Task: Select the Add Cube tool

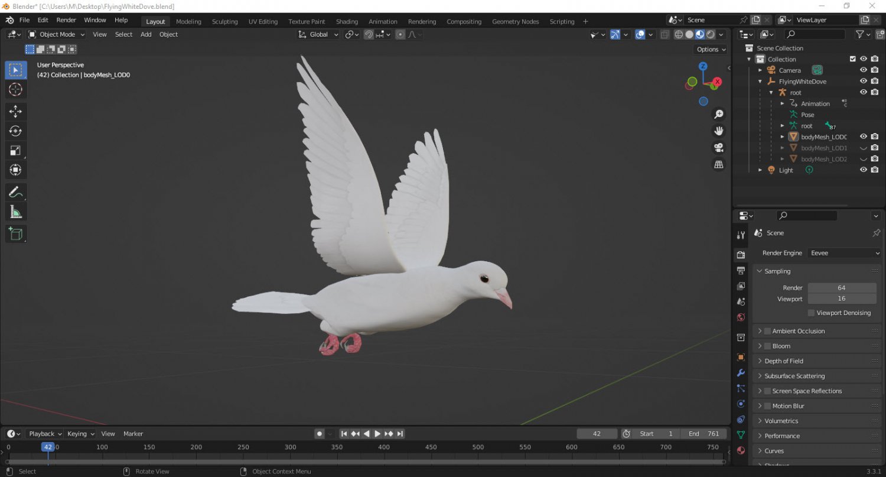Action: click(15, 233)
